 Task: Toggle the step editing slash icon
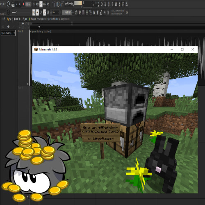click(41, 12)
